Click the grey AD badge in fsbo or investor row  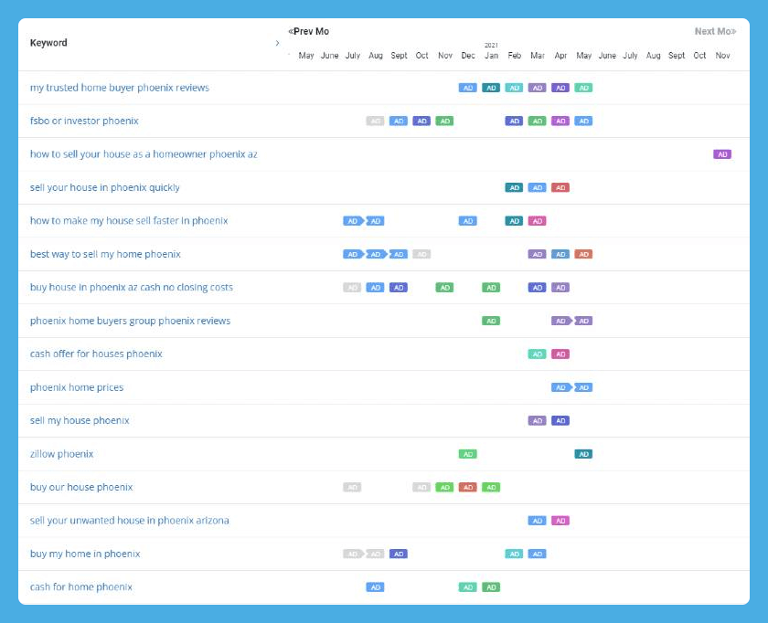(375, 121)
